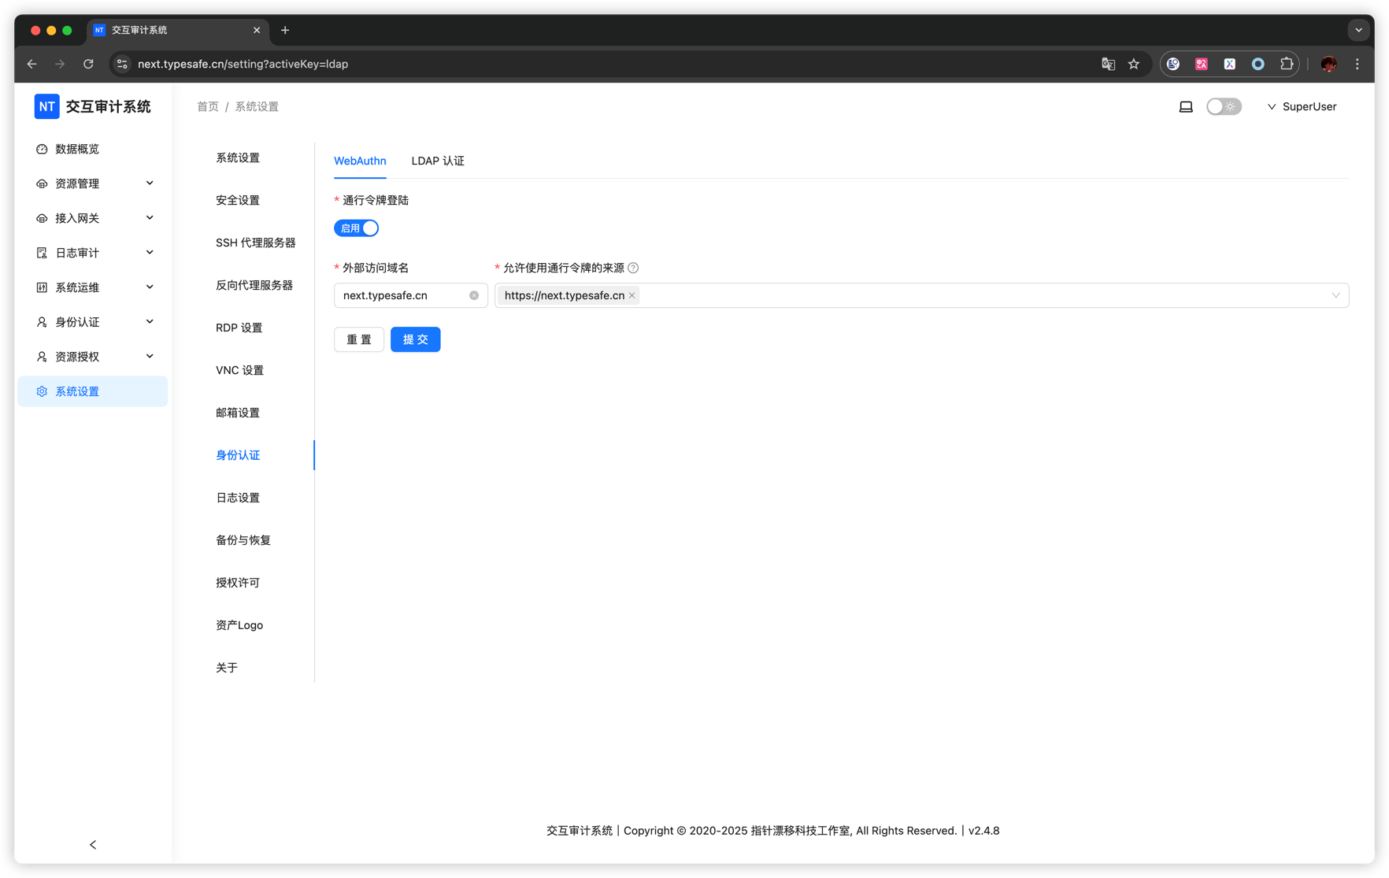1389x878 pixels.
Task: Open 数据概览 dashboard menu item
Action: 93,149
